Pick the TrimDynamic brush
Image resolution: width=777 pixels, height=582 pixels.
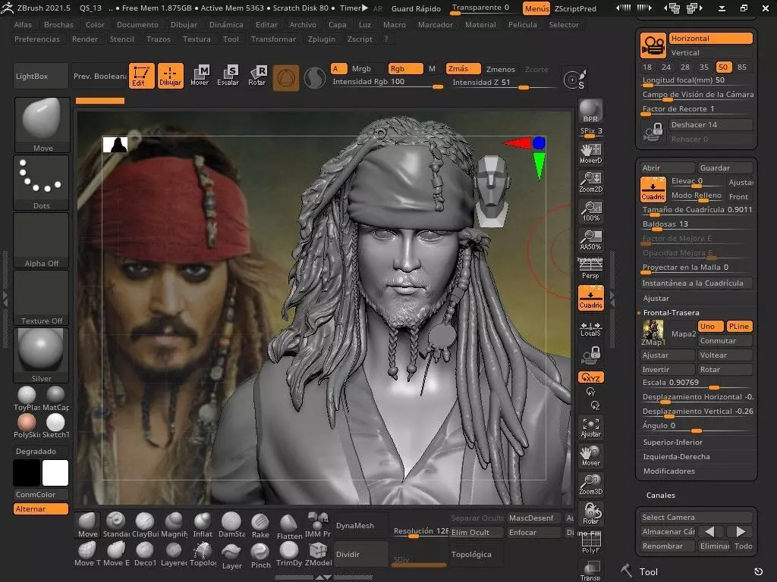pos(289,554)
